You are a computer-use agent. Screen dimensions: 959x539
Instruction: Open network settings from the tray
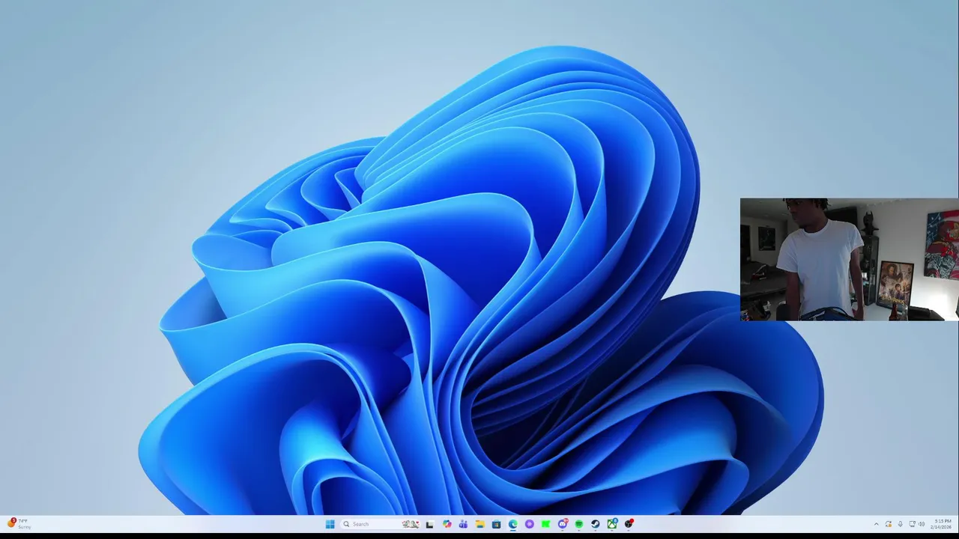pos(912,524)
